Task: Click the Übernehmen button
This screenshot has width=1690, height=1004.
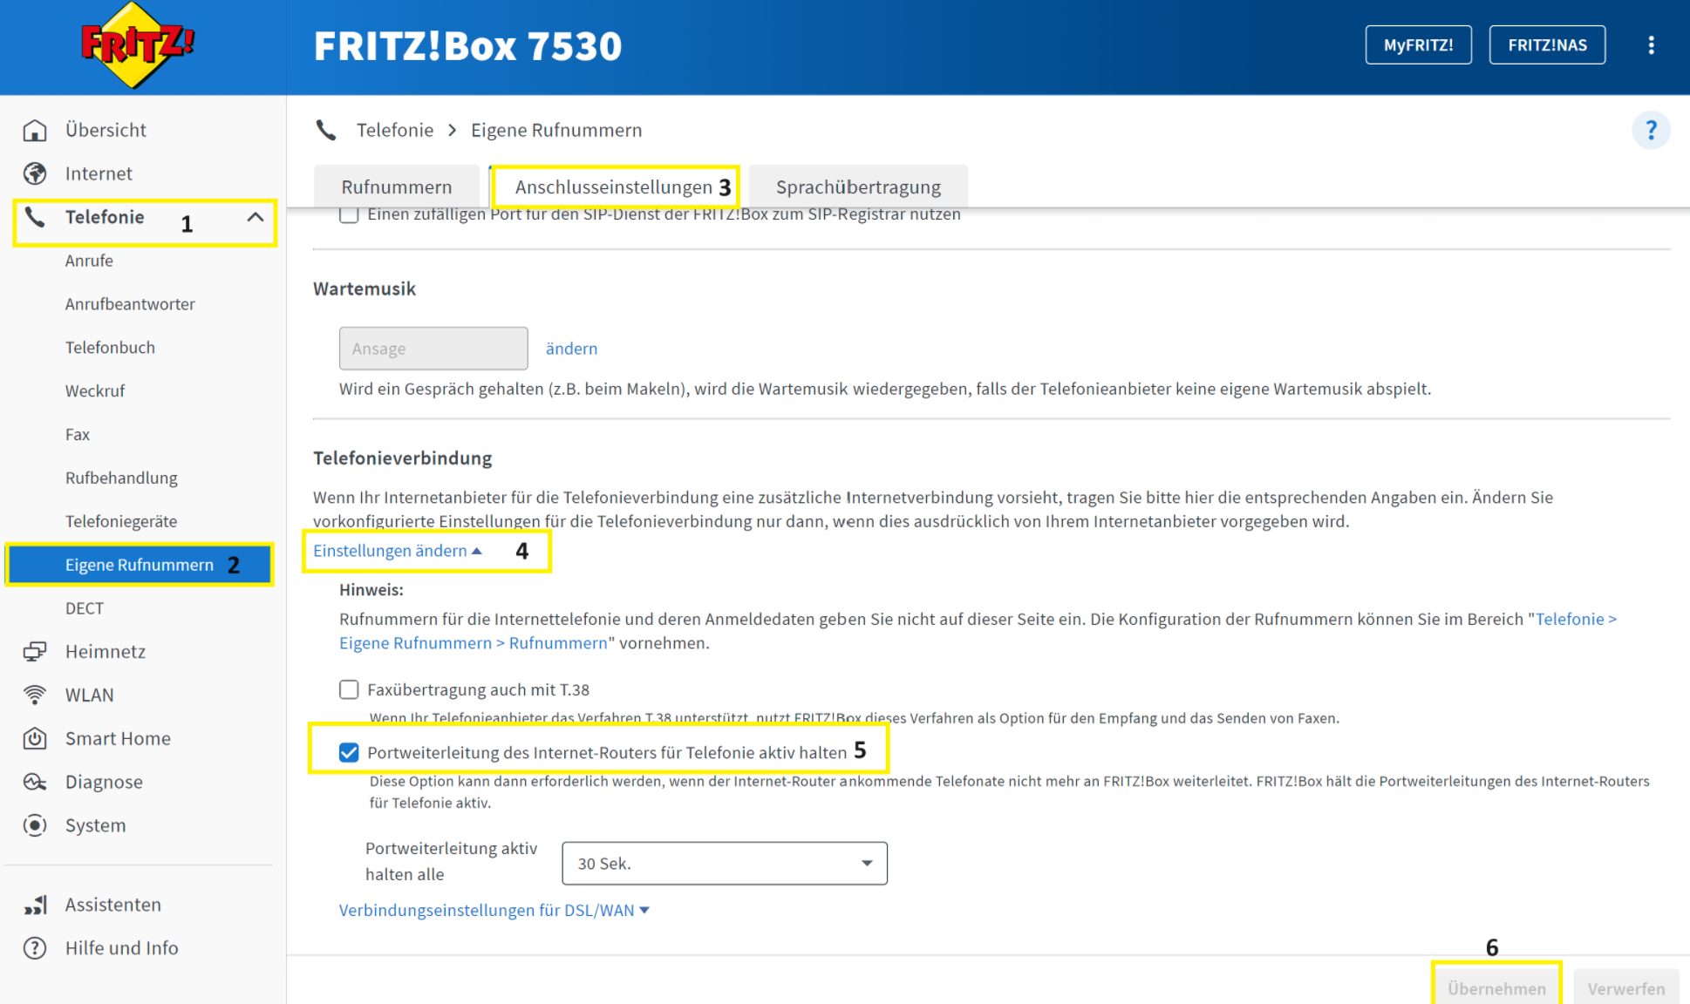Action: click(1496, 988)
